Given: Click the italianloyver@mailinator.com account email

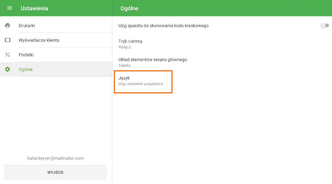Looking at the screenshot, I should pos(55,158).
